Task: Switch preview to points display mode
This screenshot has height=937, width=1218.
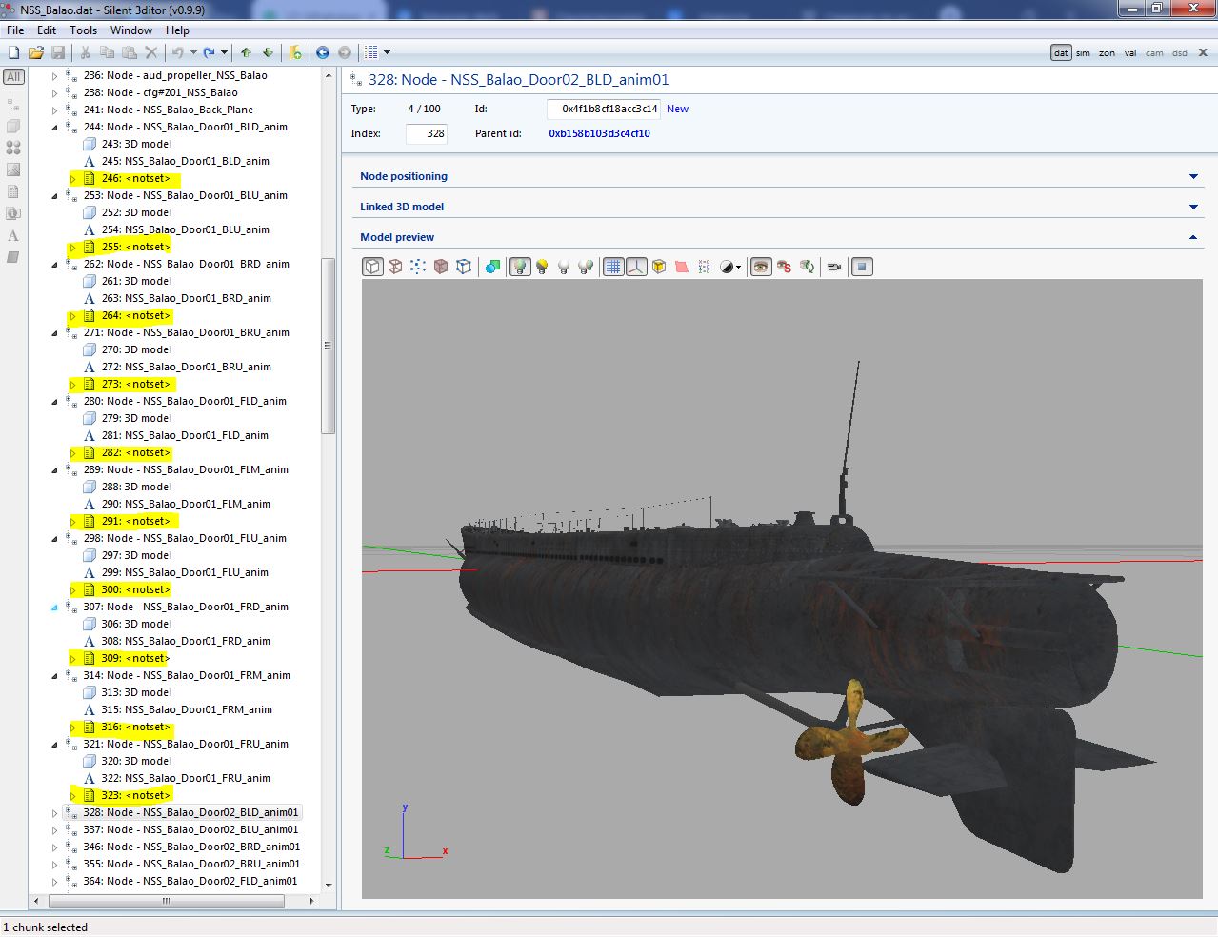Action: [418, 267]
